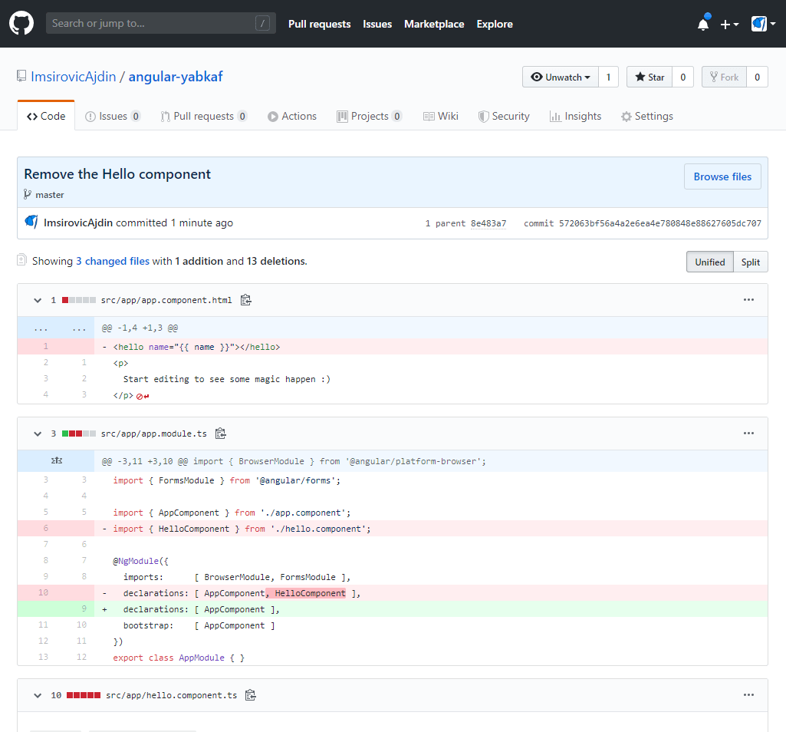Click added line number 9 in app.module.ts
Screen dimensions: 786x732
tap(75, 608)
